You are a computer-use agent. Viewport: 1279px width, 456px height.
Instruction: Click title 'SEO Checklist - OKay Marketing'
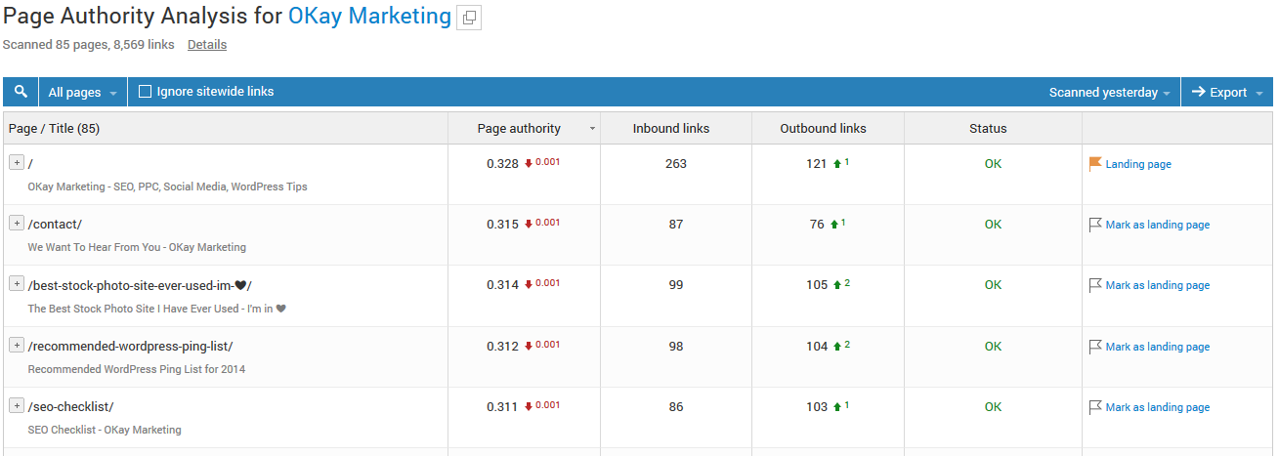pos(105,430)
